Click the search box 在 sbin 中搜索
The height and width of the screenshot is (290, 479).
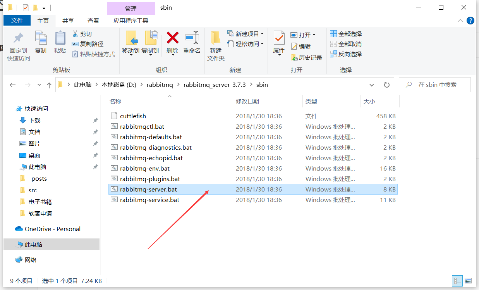435,85
